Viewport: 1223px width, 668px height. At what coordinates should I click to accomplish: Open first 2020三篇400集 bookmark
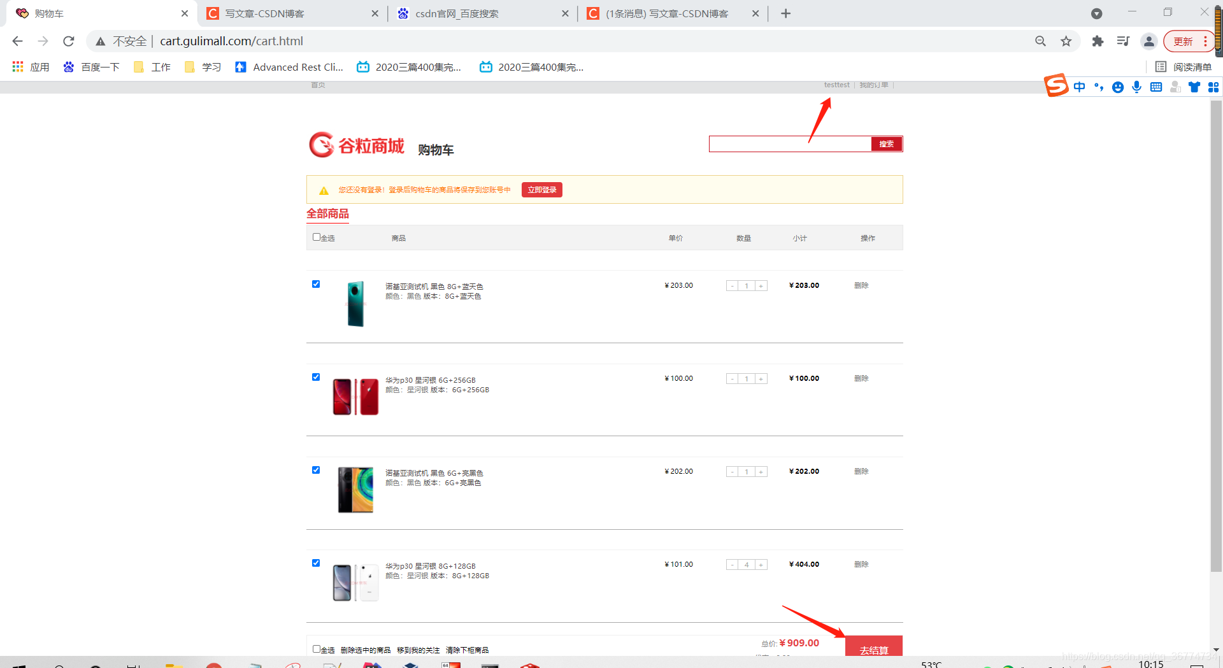(409, 67)
